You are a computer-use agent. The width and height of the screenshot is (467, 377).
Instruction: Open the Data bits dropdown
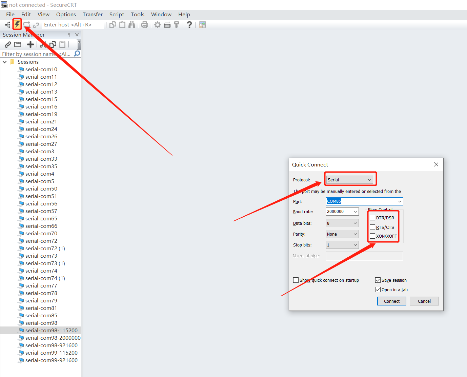tap(342, 223)
